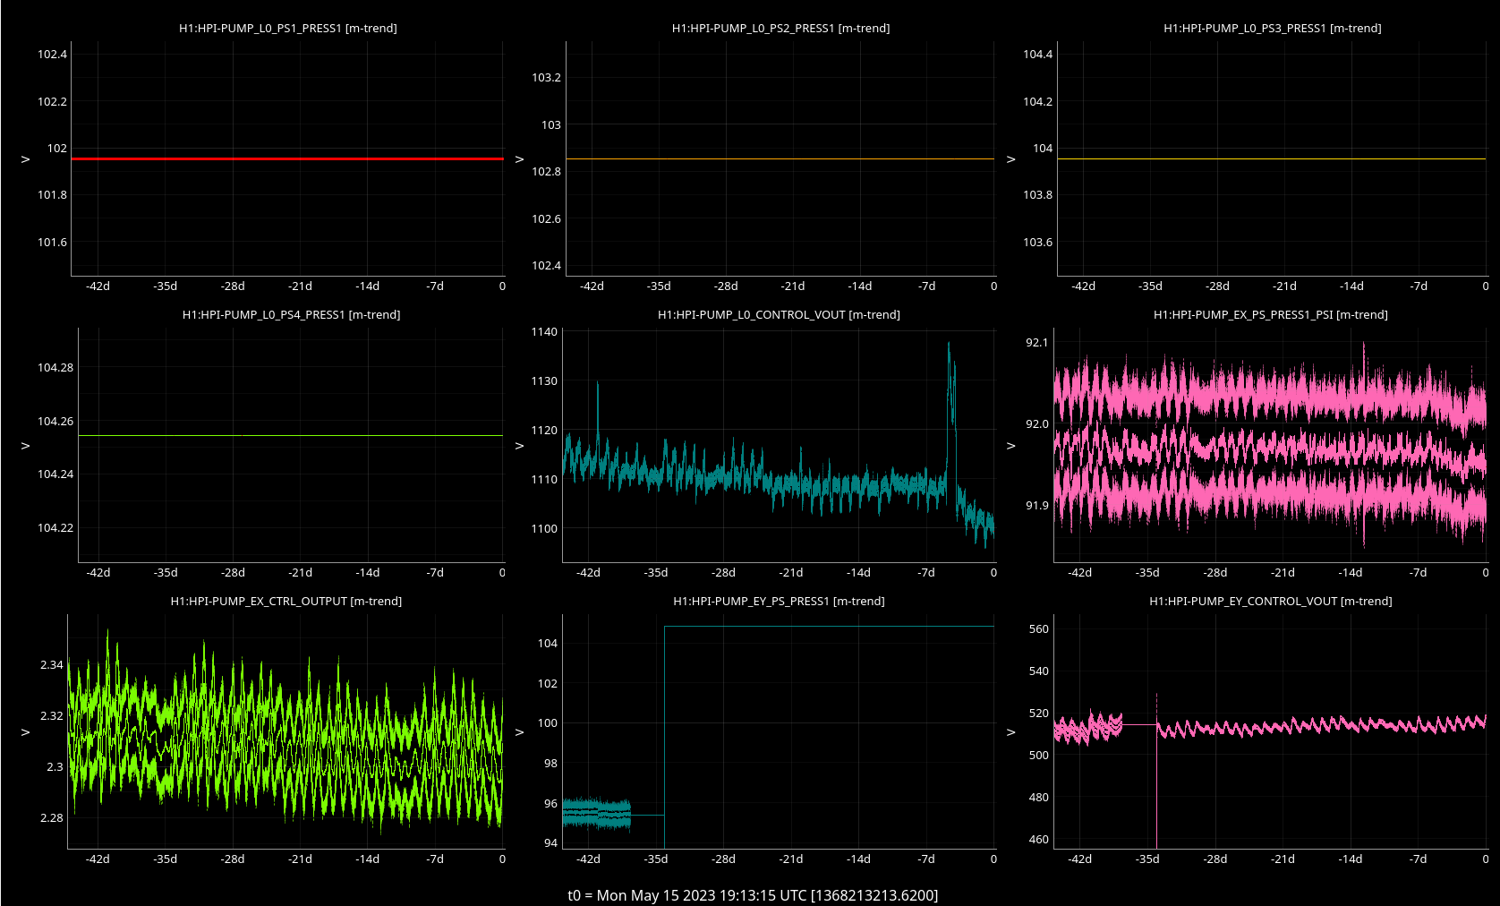Image resolution: width=1500 pixels, height=906 pixels.
Task: Select the H1:HPI-PUMP_EY_PS_PRESS1 plot title
Action: pyautogui.click(x=779, y=601)
